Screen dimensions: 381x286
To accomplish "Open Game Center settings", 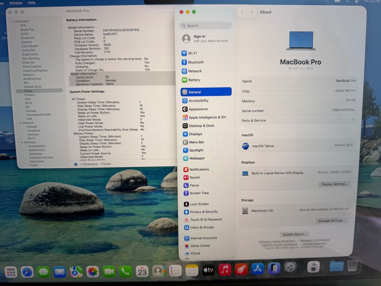I will 198,246.
